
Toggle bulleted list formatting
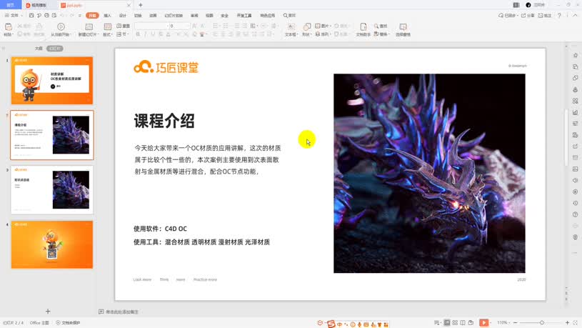click(x=215, y=26)
